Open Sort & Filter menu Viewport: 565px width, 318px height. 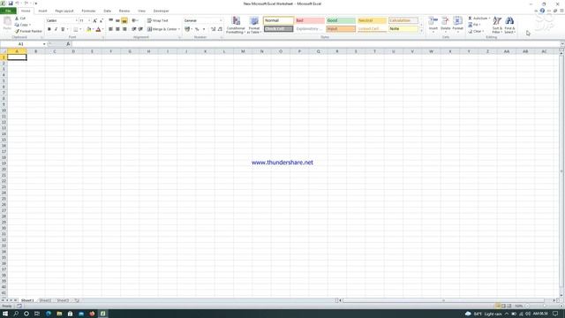tap(497, 26)
